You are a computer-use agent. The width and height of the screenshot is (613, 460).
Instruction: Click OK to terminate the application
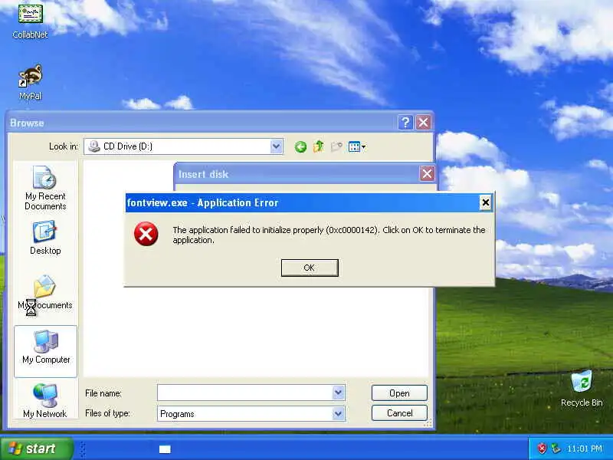[310, 268]
